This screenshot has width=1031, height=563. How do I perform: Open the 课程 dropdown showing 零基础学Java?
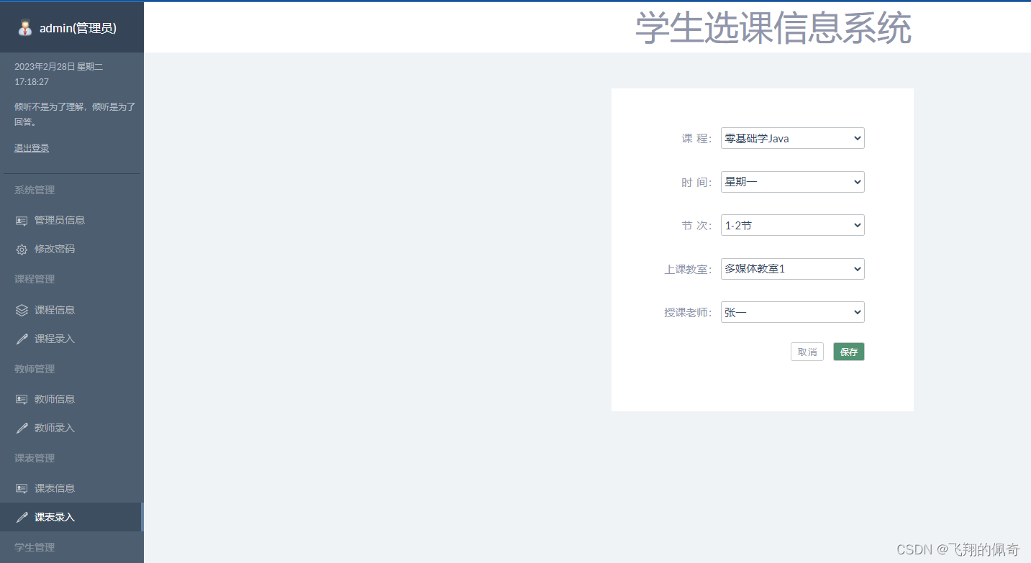pyautogui.click(x=792, y=138)
